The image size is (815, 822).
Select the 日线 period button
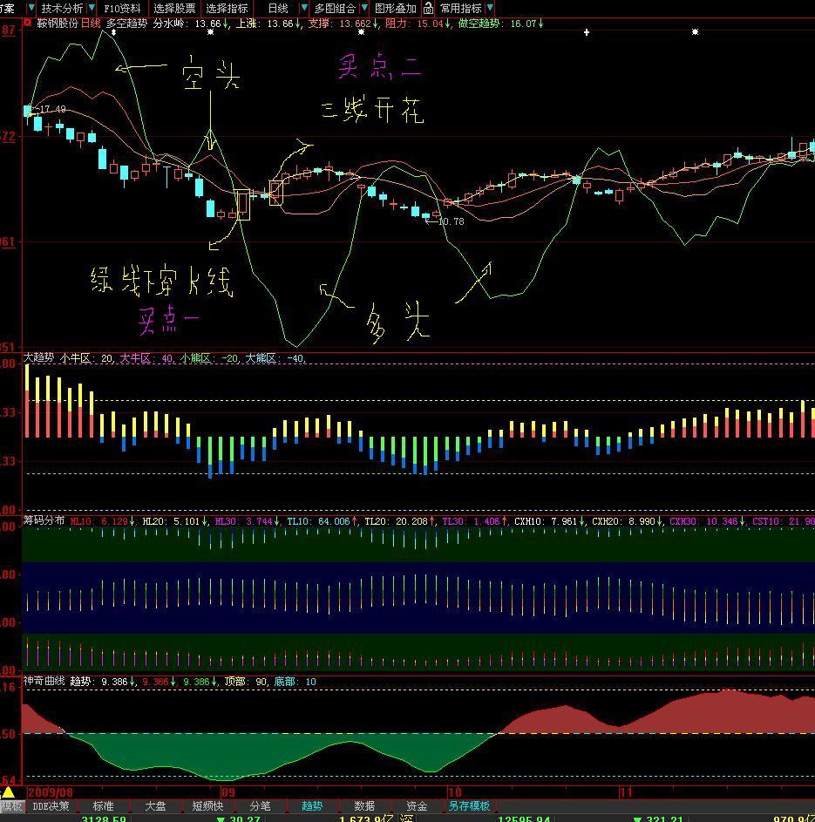(278, 9)
